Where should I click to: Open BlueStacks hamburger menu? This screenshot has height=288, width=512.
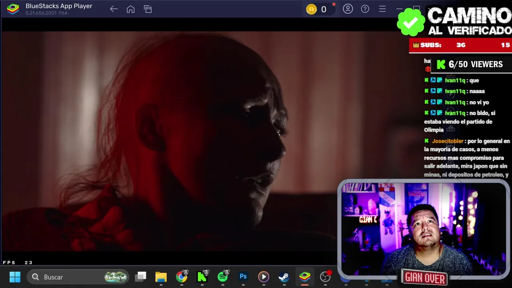click(382, 9)
